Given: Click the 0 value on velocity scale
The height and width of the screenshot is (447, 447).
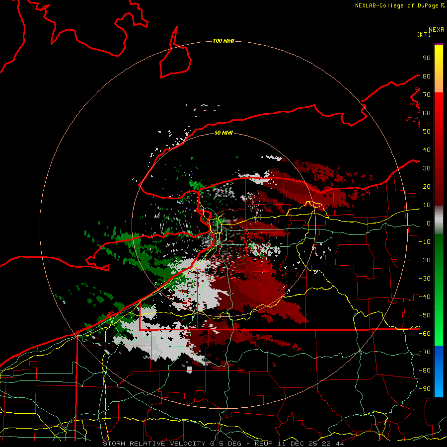Looking at the screenshot, I should pos(429,223).
